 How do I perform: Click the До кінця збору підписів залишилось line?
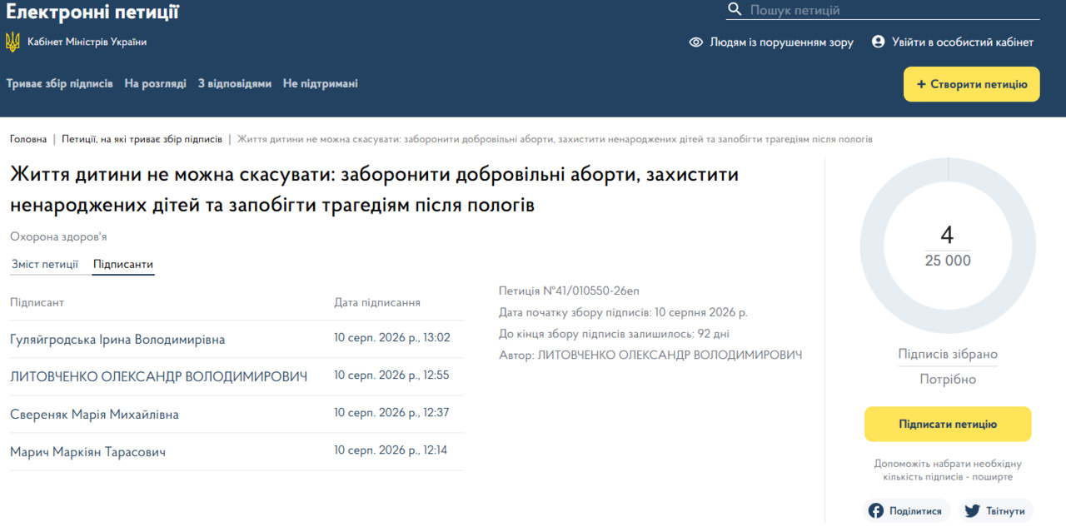coord(614,334)
